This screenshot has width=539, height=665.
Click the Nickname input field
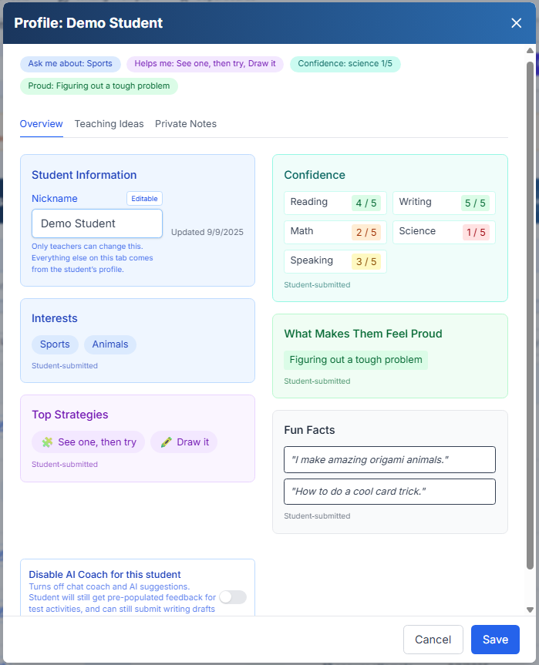click(x=97, y=223)
